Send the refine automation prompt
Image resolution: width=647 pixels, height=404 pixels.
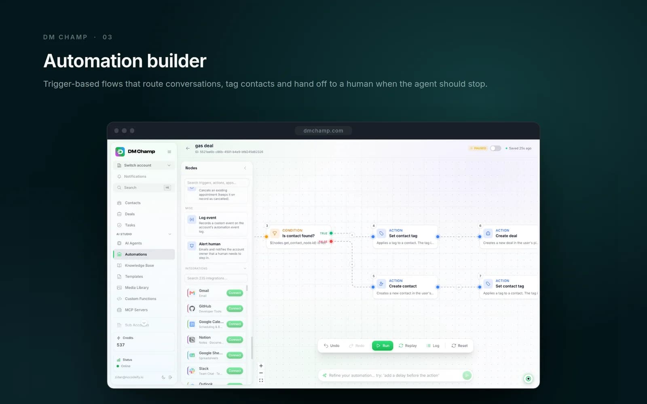click(x=467, y=375)
